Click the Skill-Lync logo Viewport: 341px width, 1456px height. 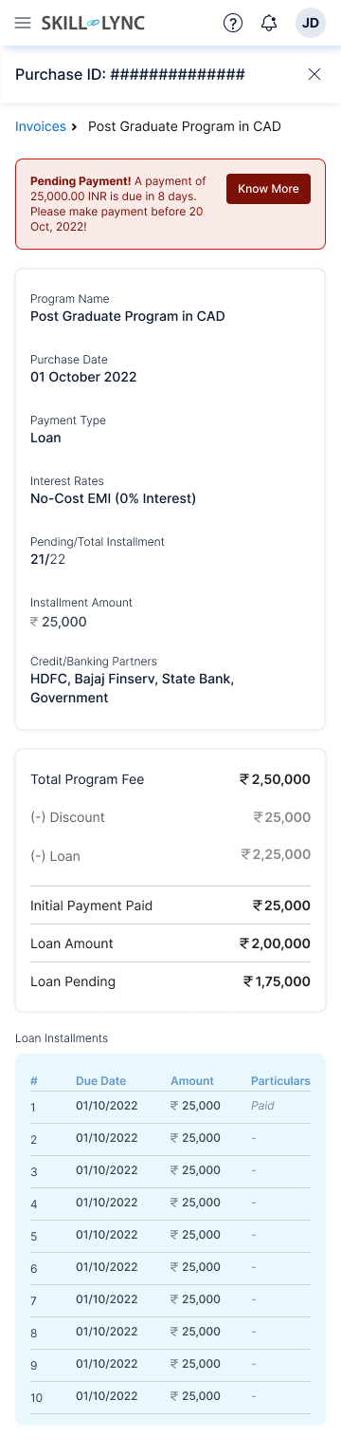(x=94, y=23)
